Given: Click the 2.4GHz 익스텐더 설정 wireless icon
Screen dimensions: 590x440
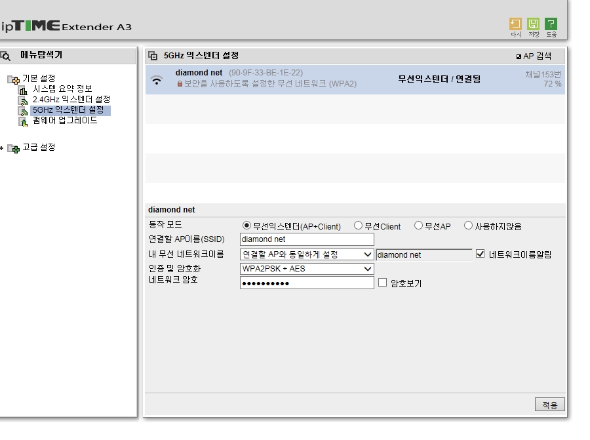Looking at the screenshot, I should click(24, 100).
